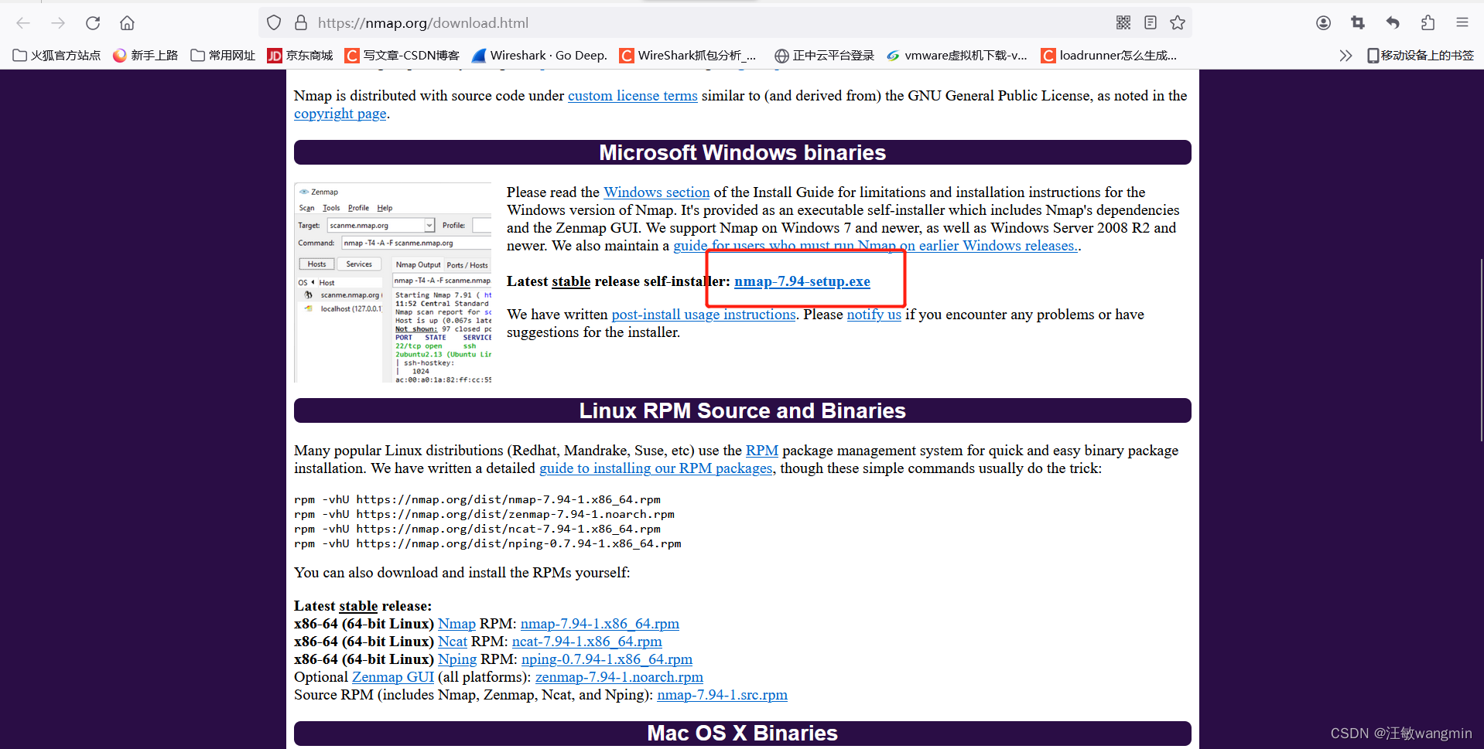Image resolution: width=1484 pixels, height=749 pixels.
Task: Open the 火狐官方站点 bookmark folder
Action: pyautogui.click(x=57, y=56)
